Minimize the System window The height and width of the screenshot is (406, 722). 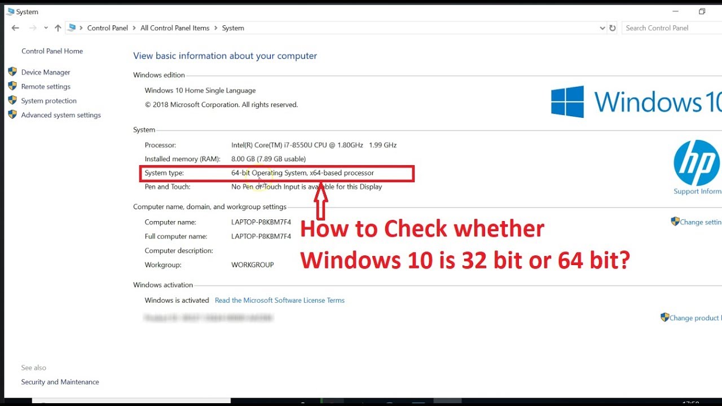[676, 11]
